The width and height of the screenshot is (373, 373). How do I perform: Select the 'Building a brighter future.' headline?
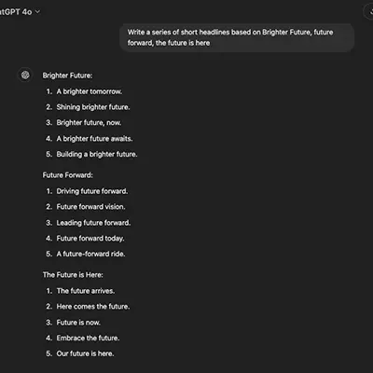click(x=97, y=154)
